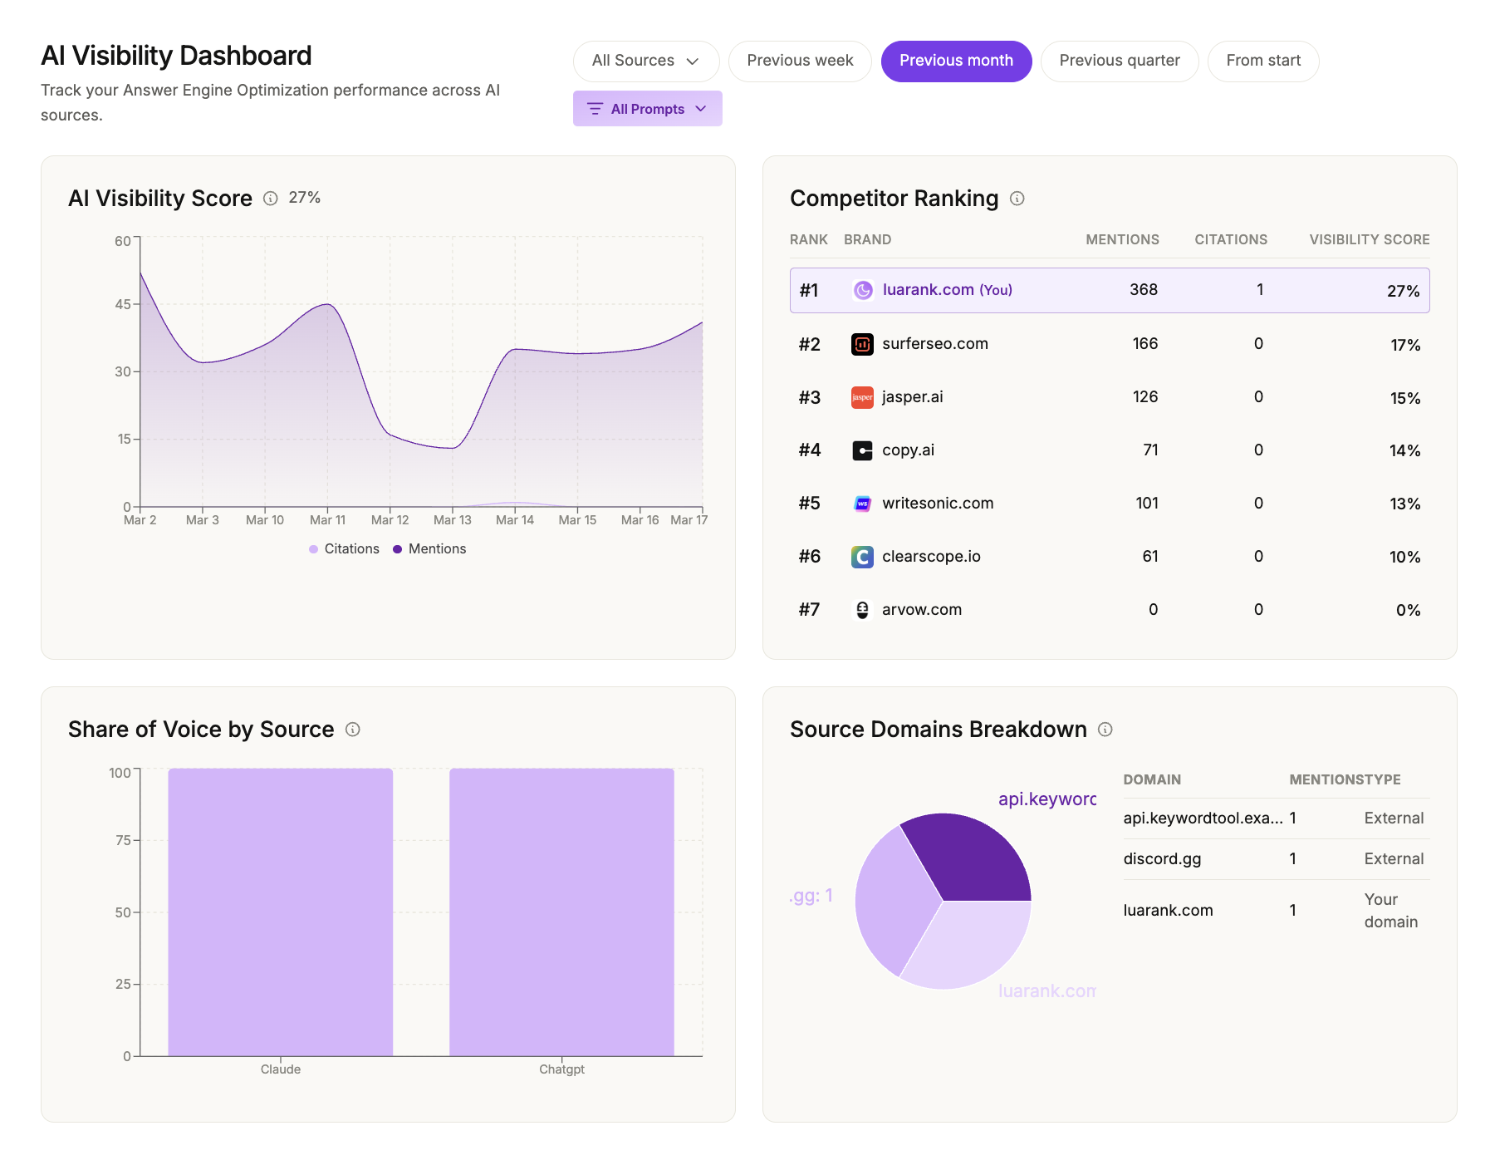
Task: Click the From start button
Action: tap(1262, 61)
